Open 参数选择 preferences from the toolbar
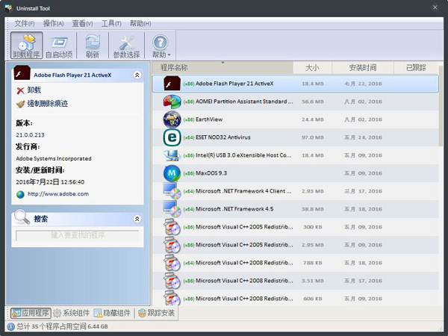The width and height of the screenshot is (448, 336). pyautogui.click(x=127, y=46)
